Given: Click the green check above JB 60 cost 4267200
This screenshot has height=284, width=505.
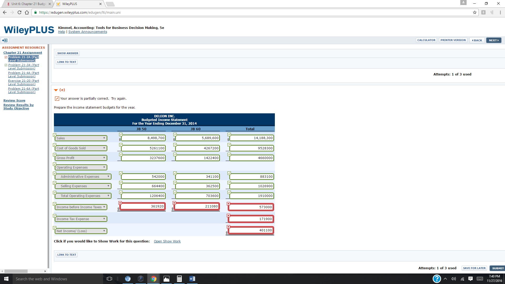Looking at the screenshot, I should click(175, 145).
